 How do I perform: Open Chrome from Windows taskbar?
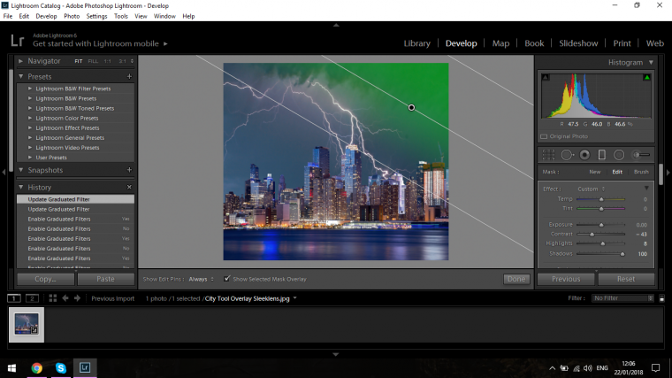click(x=37, y=367)
